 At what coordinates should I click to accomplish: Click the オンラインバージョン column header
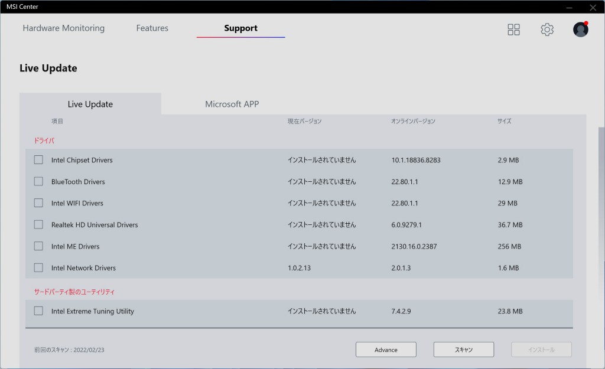point(413,121)
